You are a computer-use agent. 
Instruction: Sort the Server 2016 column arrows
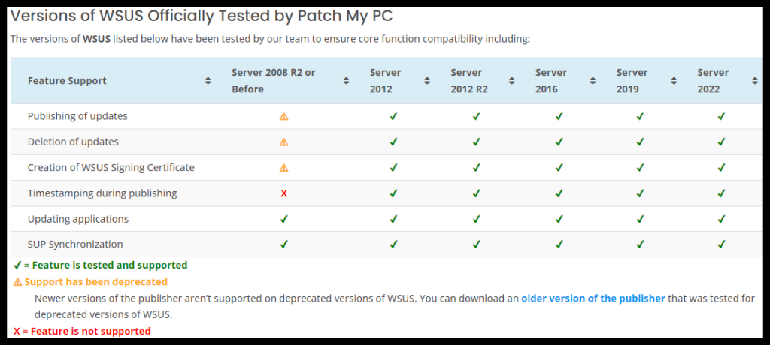tap(593, 81)
